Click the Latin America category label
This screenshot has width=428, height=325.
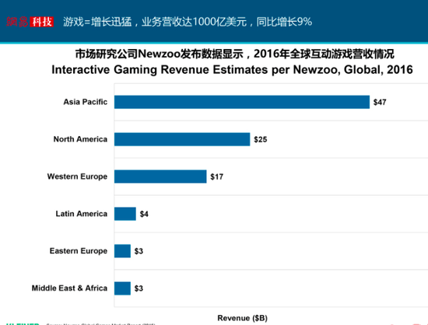point(82,214)
